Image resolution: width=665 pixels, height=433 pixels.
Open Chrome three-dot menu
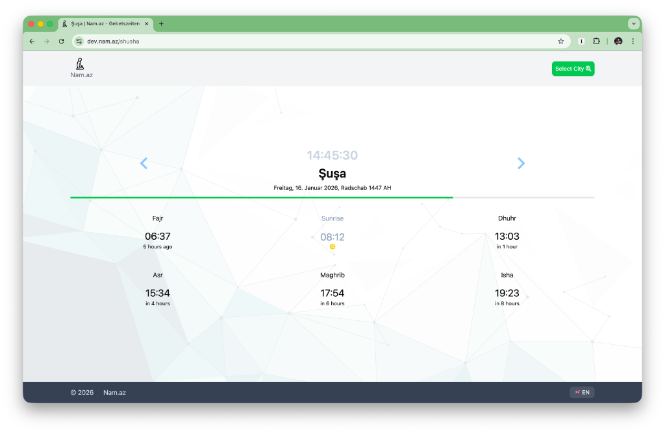[x=633, y=41]
